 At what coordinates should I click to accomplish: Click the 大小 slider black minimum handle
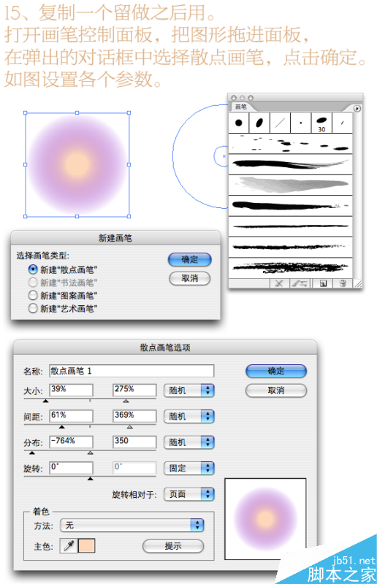click(x=45, y=401)
